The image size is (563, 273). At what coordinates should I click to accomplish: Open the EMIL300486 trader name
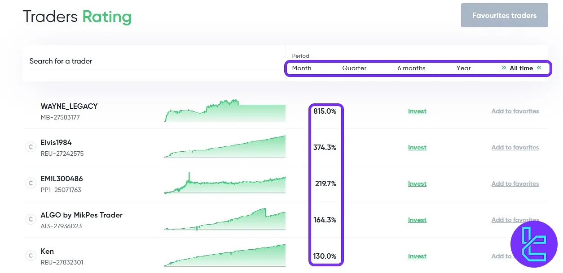[x=62, y=179]
